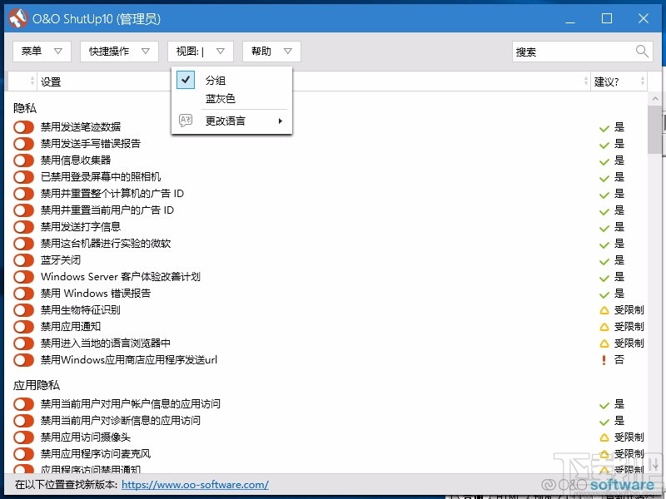Viewport: 666px width, 499px height.
Task: Click warning triangle for 禁用进入当地的语言浏览器中
Action: pos(604,343)
